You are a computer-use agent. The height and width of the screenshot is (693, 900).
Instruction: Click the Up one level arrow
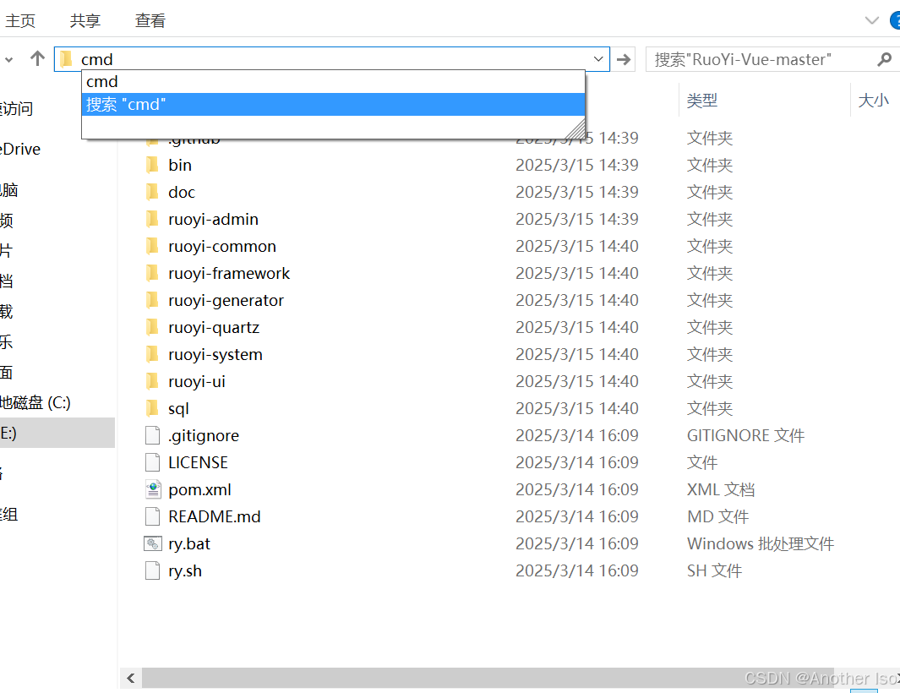pos(37,58)
